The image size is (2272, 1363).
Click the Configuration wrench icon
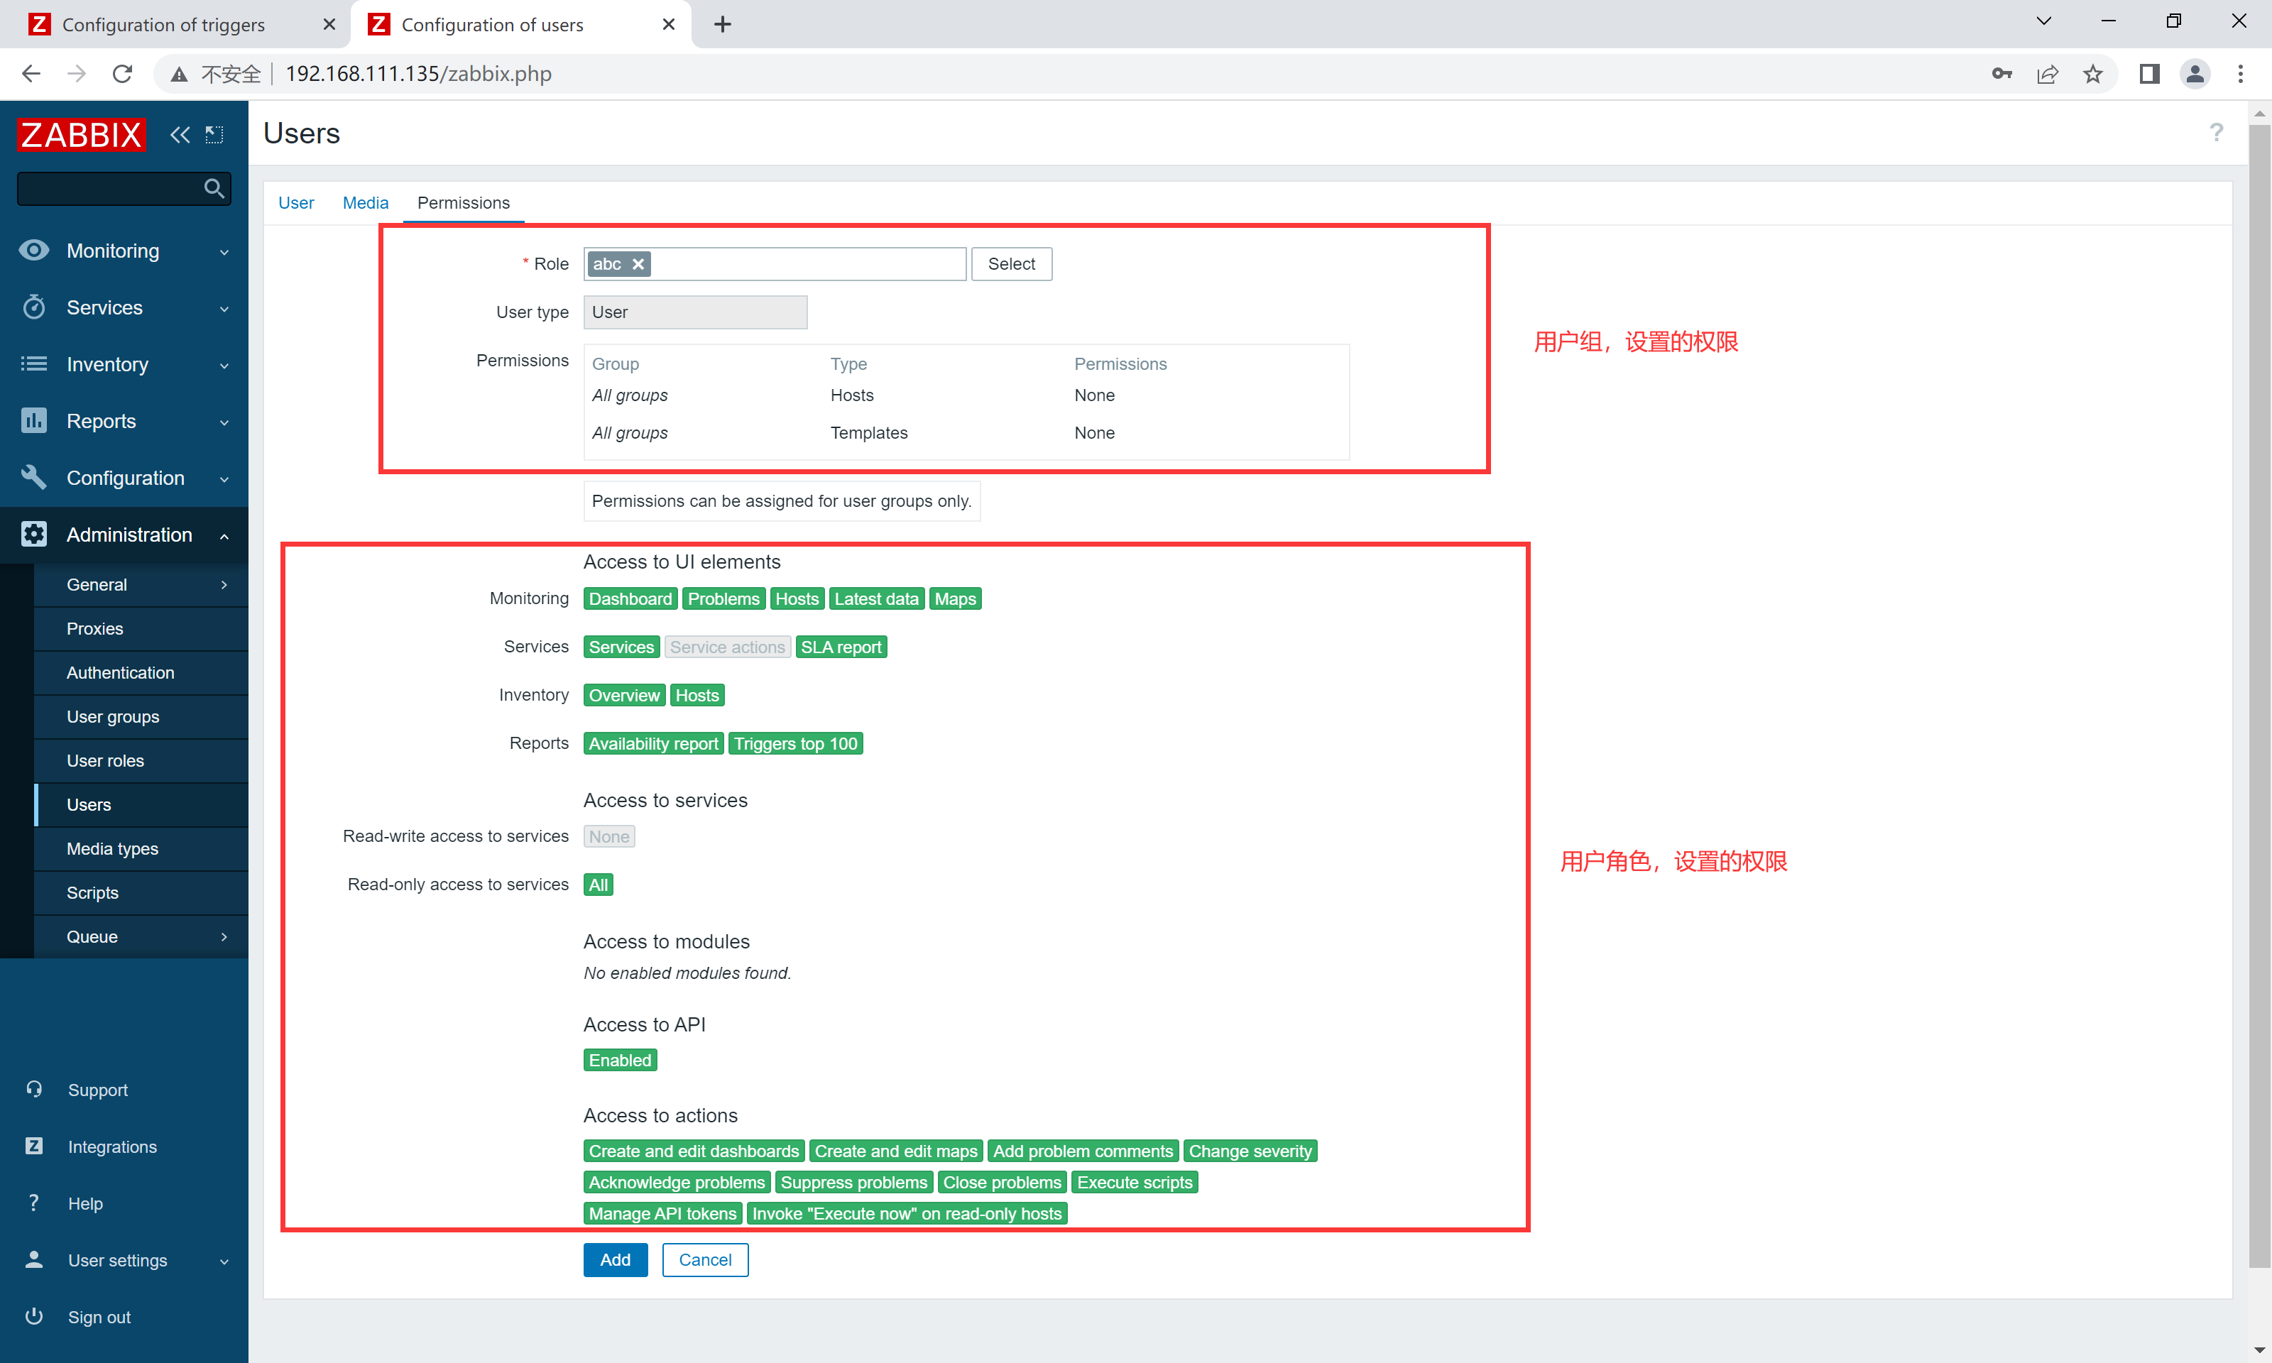[34, 476]
